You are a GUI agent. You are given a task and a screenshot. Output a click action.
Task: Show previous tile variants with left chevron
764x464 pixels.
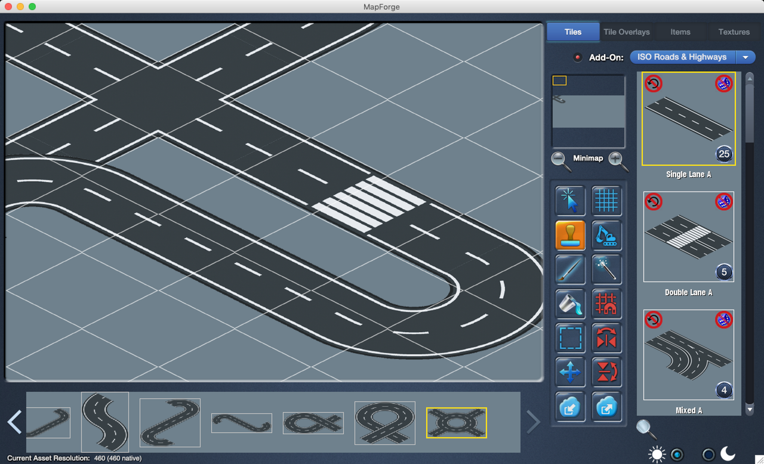[x=14, y=422]
